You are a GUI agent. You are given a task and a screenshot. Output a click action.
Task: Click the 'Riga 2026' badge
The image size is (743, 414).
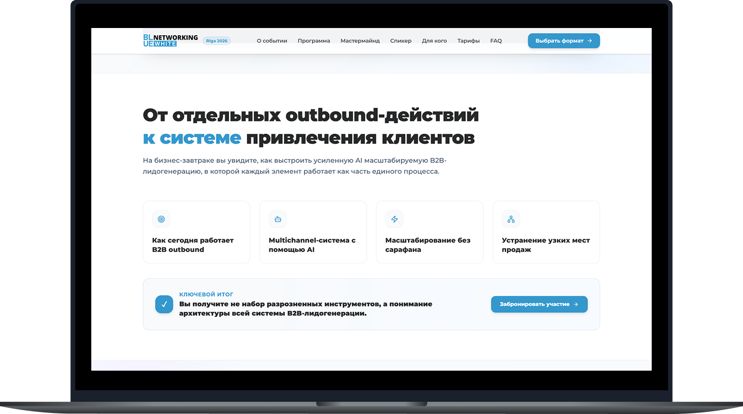click(217, 41)
